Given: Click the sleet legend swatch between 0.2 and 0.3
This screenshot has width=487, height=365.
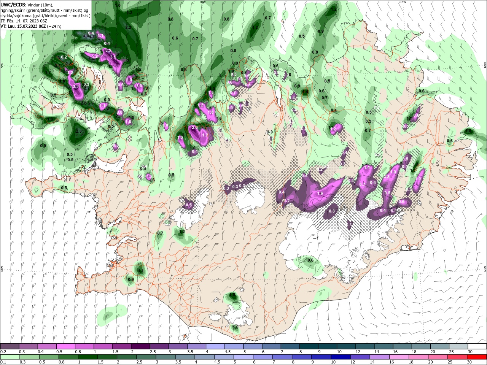Looking at the screenshot, I should coord(10,346).
